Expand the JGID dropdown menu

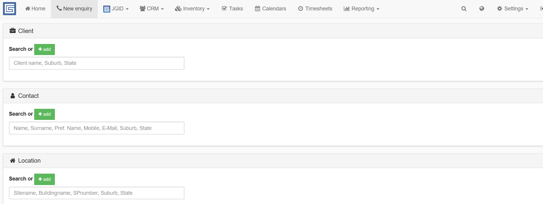click(x=116, y=9)
